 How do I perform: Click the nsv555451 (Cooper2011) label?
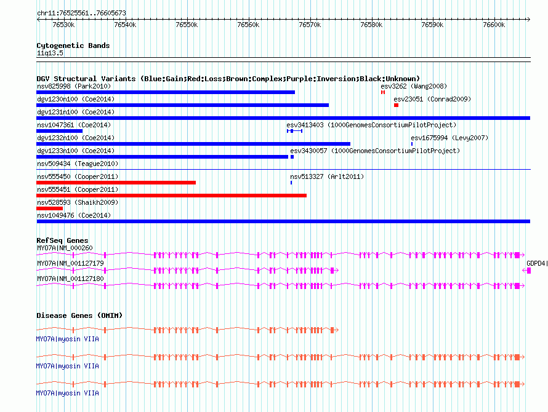pyautogui.click(x=78, y=189)
